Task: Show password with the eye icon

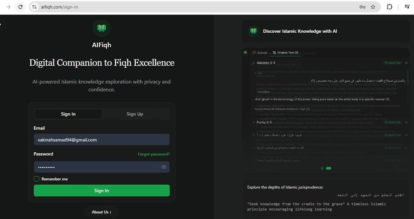Action: pos(164,167)
